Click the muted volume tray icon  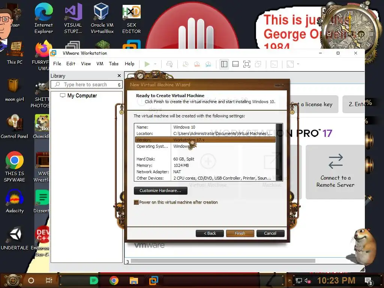pos(307,281)
